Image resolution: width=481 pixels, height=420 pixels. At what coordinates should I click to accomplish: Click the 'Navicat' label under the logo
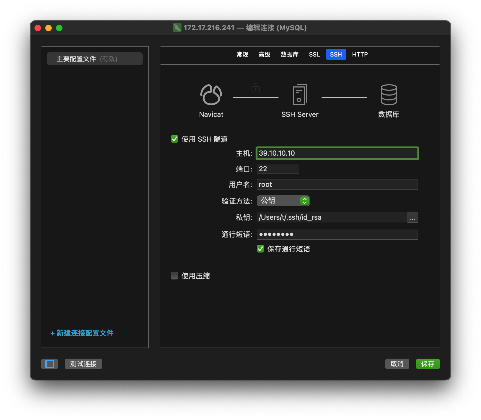[211, 114]
